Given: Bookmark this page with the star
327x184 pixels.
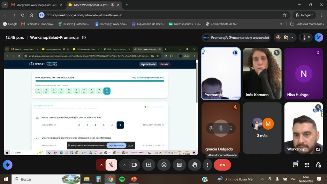Looking at the screenshot, I should pos(285,15).
